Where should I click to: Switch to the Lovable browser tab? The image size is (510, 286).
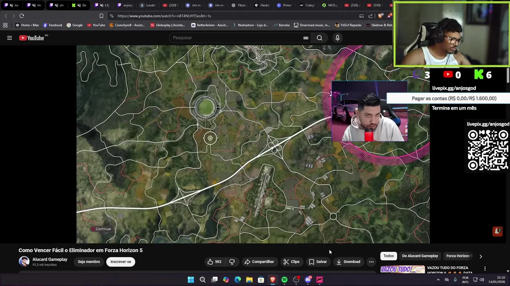(x=148, y=5)
